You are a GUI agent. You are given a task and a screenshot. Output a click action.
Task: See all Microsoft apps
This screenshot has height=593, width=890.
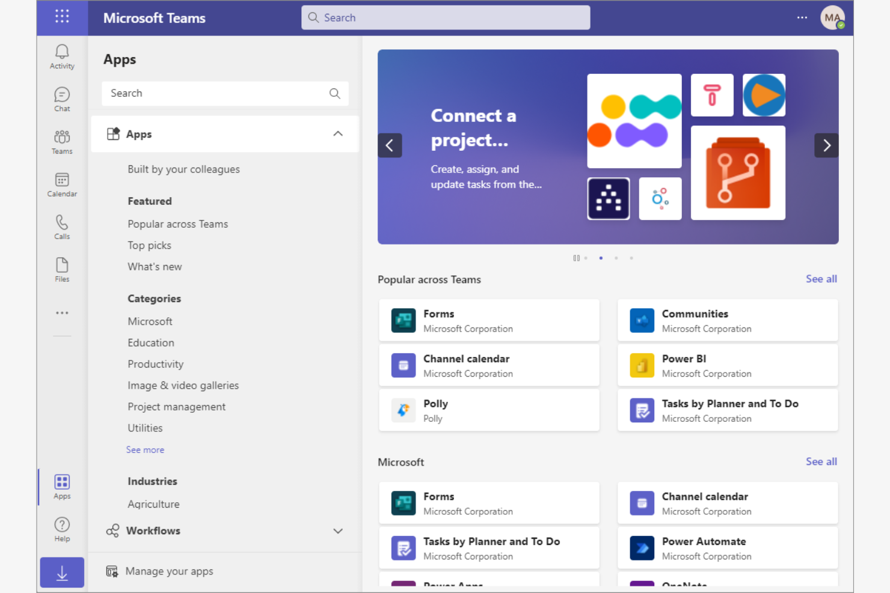[x=821, y=461]
